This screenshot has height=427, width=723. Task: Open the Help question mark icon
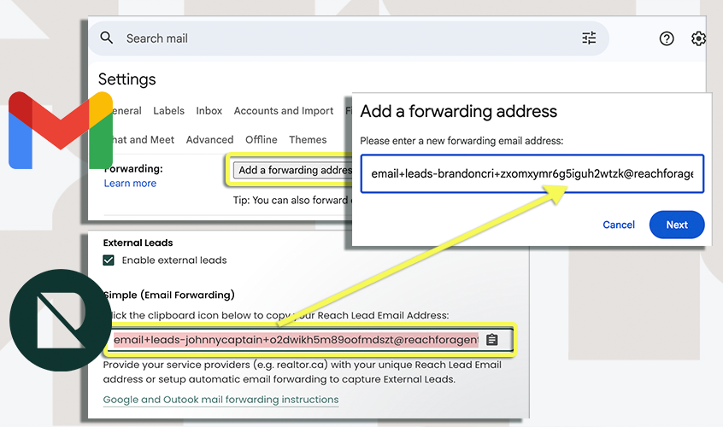[x=667, y=38]
